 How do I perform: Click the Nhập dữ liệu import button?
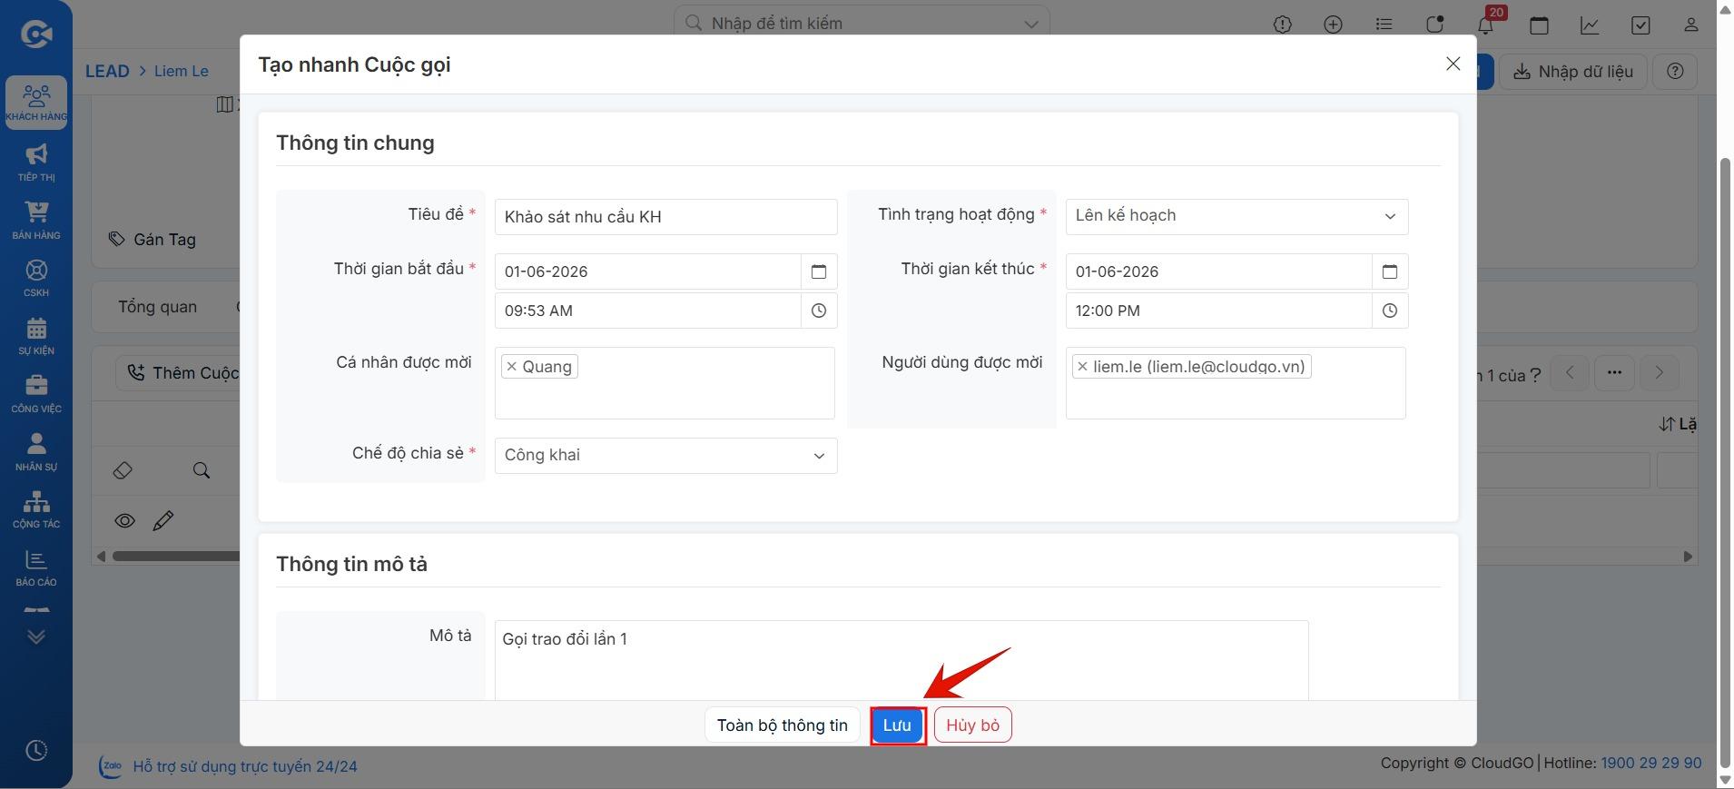[x=1572, y=71]
